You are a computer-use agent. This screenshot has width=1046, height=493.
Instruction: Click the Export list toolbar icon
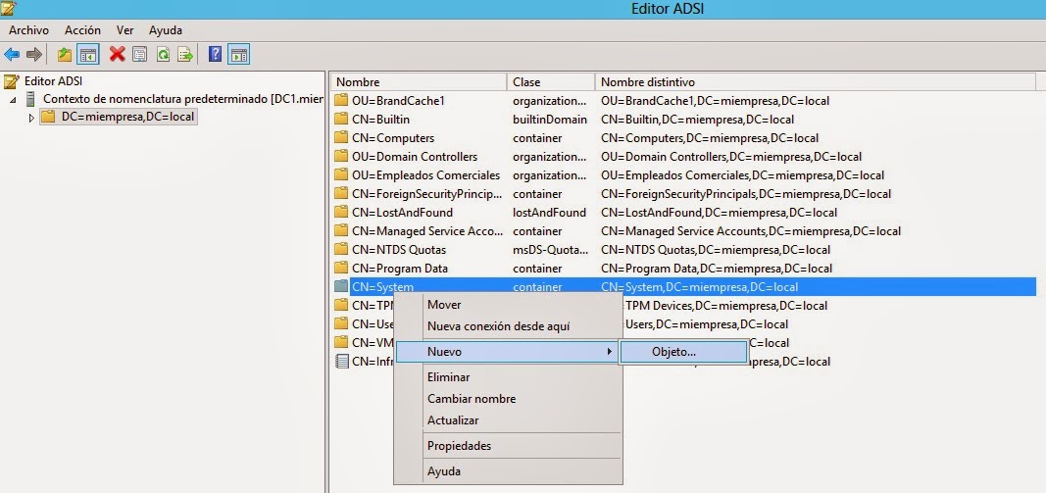184,54
